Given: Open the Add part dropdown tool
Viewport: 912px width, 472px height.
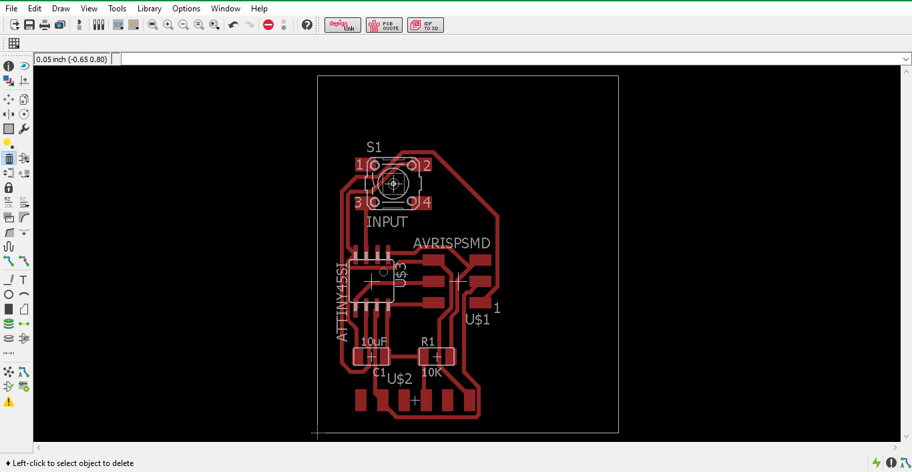Looking at the screenshot, I should pyautogui.click(x=24, y=158).
